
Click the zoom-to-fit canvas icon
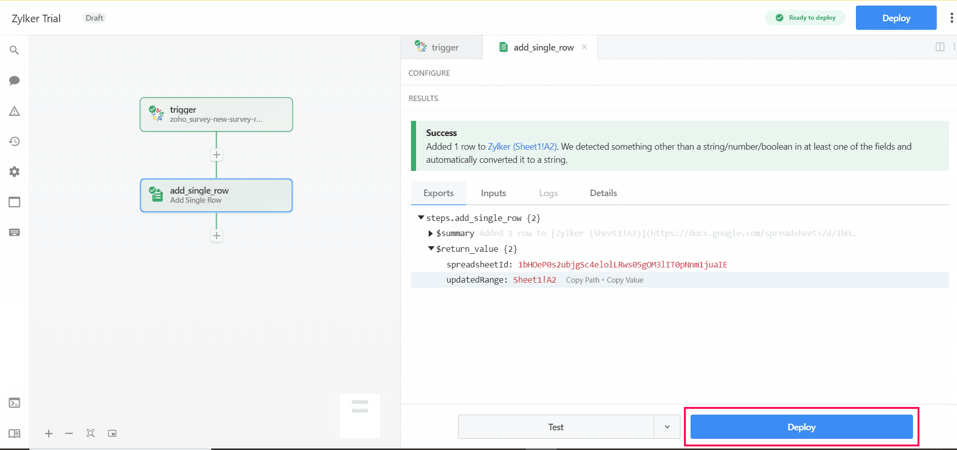(x=90, y=433)
